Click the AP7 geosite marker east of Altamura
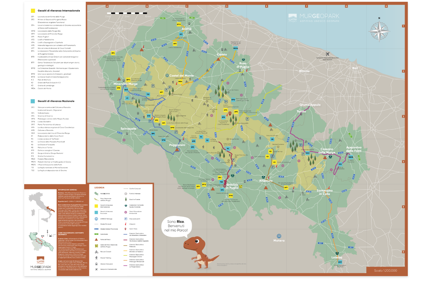Image resolution: width=432 pixels, height=291 pixels. (x=286, y=188)
